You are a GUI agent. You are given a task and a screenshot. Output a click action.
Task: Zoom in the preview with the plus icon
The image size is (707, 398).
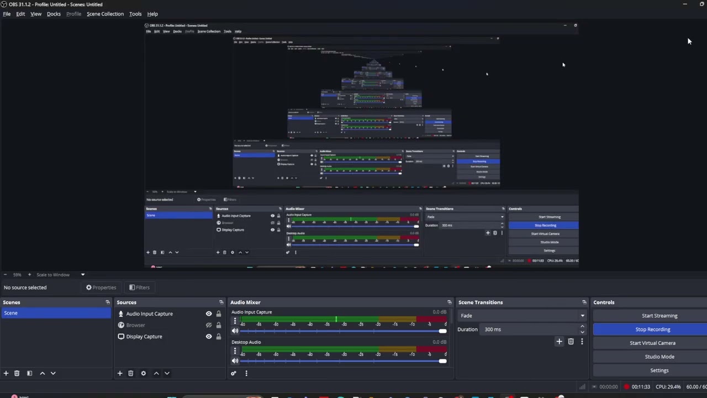29,275
